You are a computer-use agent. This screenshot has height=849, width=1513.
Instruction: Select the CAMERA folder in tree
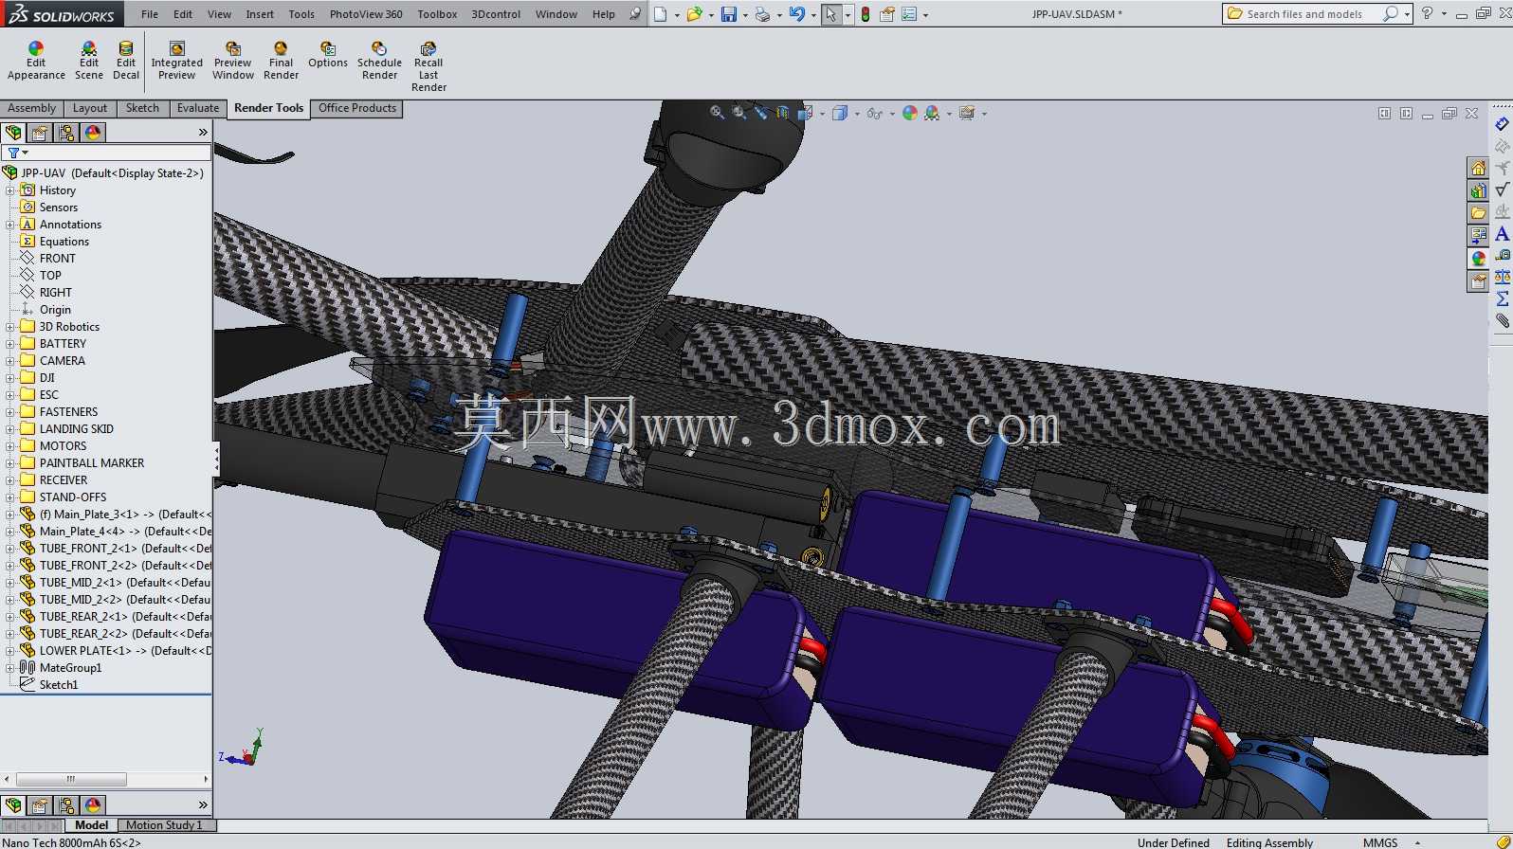(x=63, y=361)
